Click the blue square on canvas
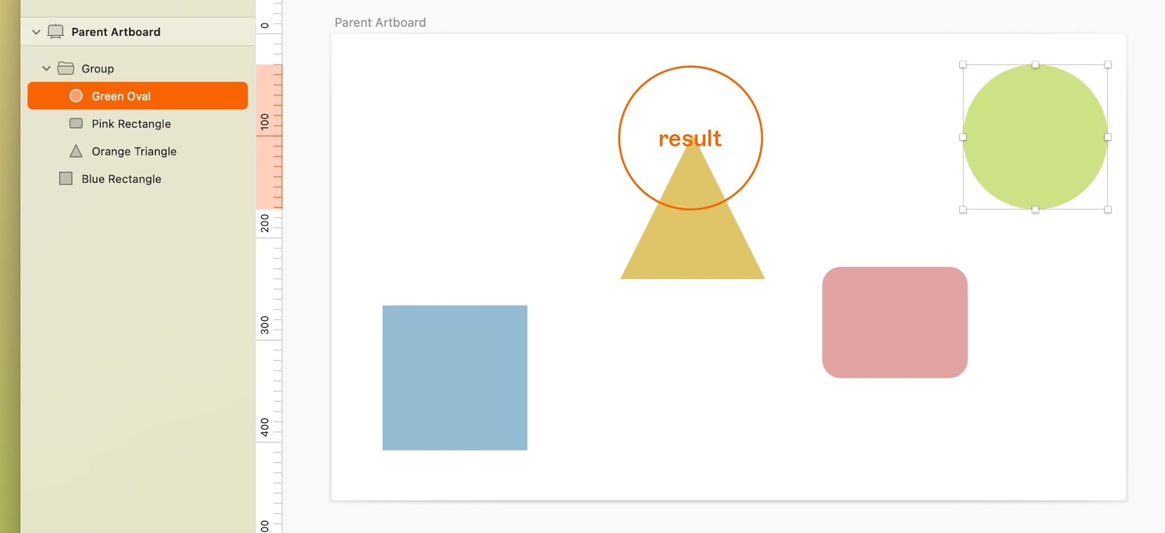Screen dimensions: 1165x533 pyautogui.click(x=454, y=378)
